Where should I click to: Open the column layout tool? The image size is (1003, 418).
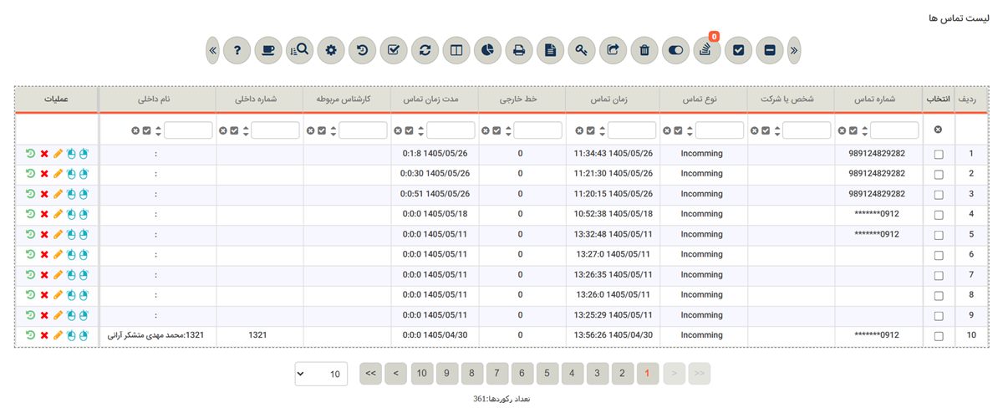tap(456, 50)
